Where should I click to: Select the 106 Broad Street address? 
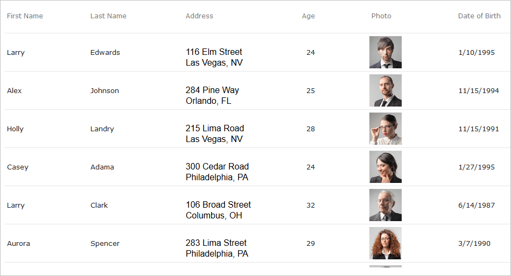coord(218,210)
